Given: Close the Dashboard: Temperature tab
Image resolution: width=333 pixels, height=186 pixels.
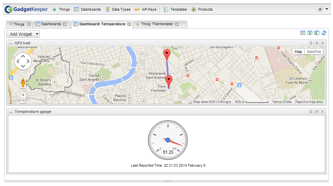Looking at the screenshot, I should click(129, 24).
